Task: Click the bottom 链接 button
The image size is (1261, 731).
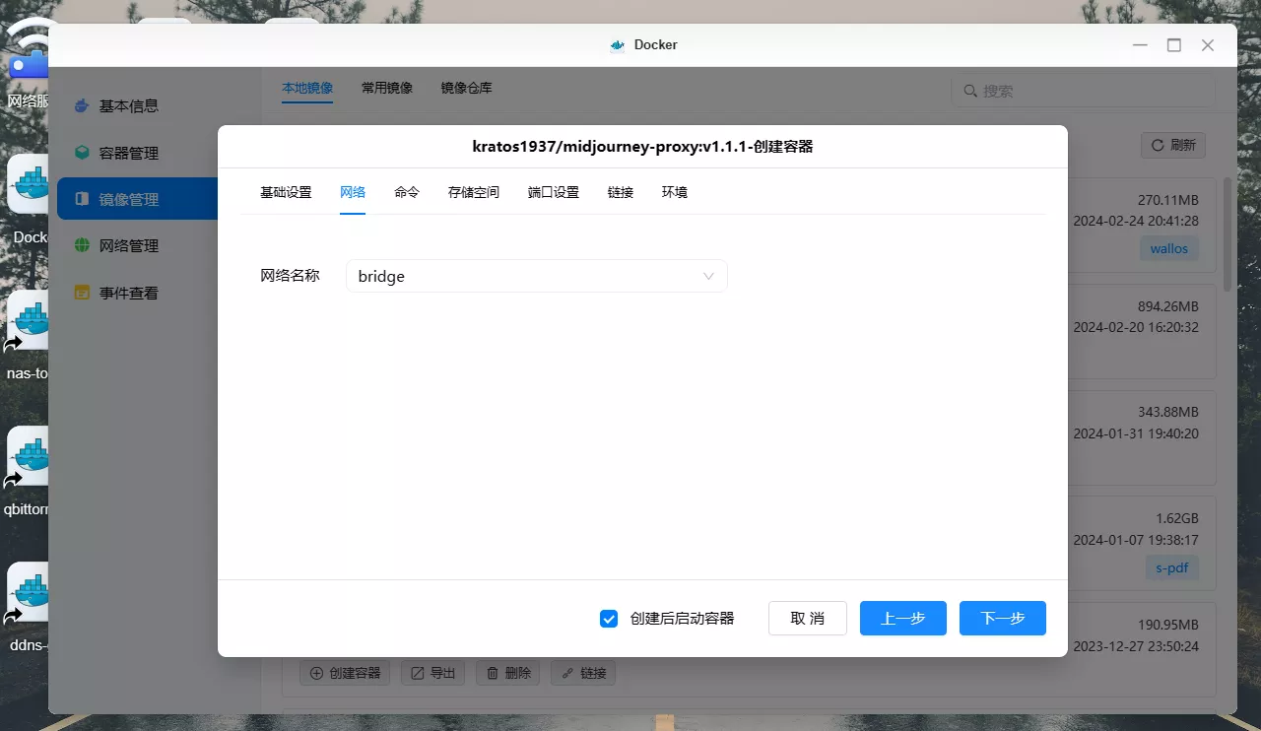Action: click(x=583, y=673)
